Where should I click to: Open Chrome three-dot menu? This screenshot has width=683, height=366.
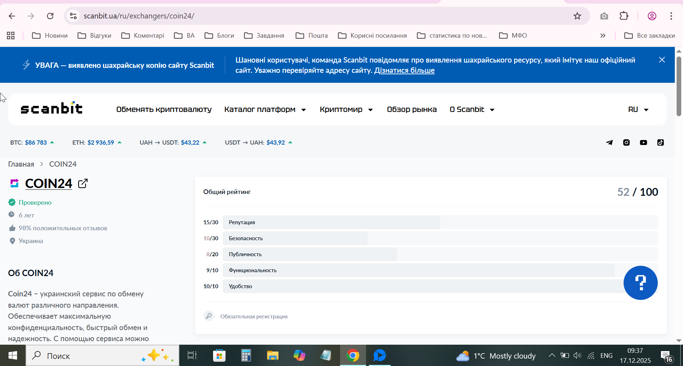tap(671, 16)
